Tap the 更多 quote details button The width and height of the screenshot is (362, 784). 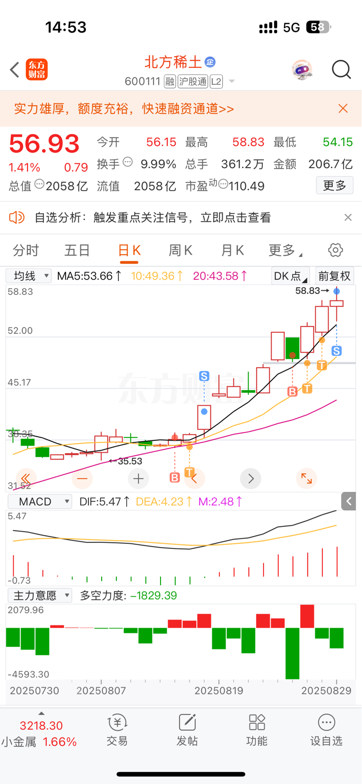point(335,186)
